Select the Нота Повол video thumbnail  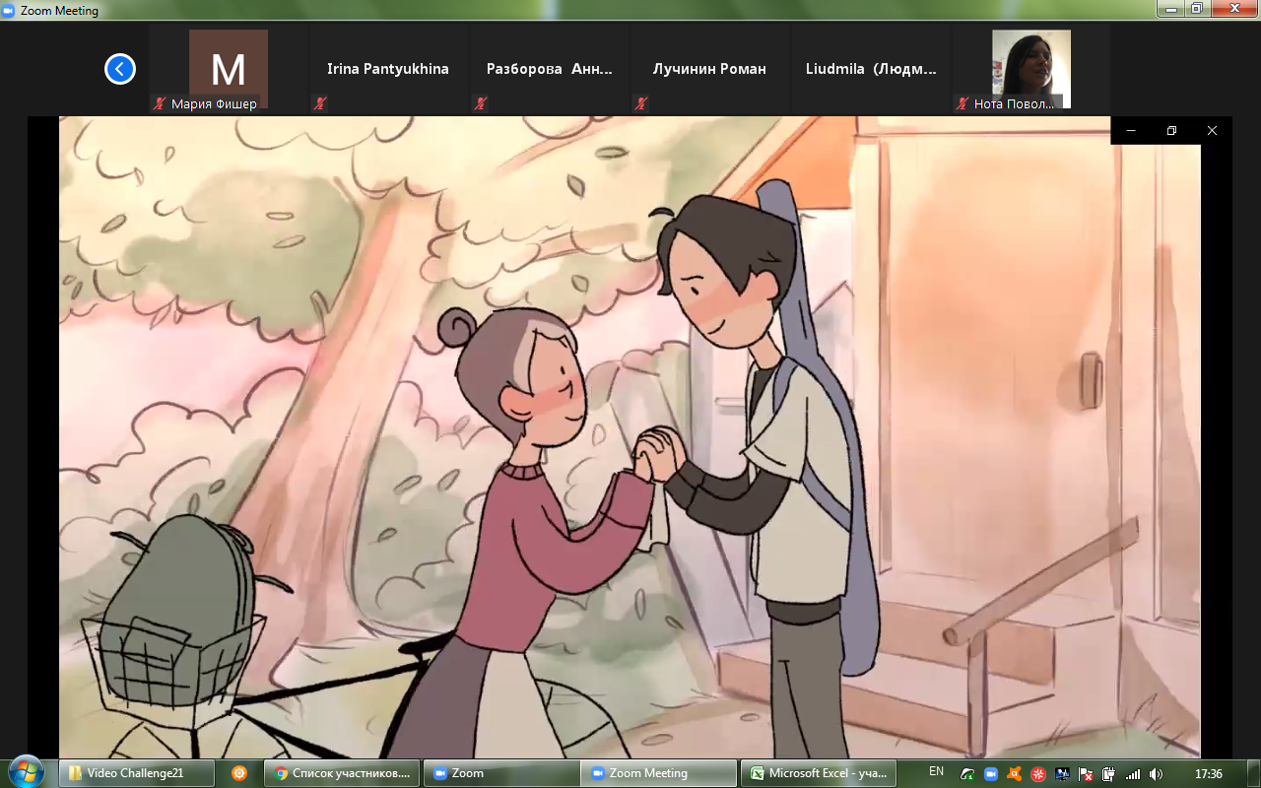[1030, 67]
